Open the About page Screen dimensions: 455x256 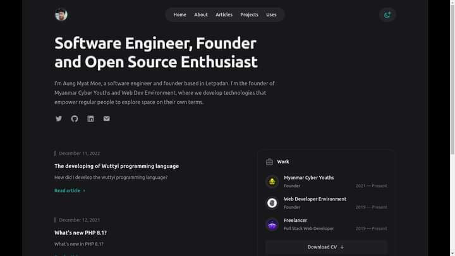[x=201, y=15]
